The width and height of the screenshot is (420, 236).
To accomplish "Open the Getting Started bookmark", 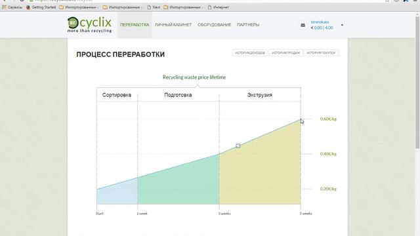I will pyautogui.click(x=41, y=7).
